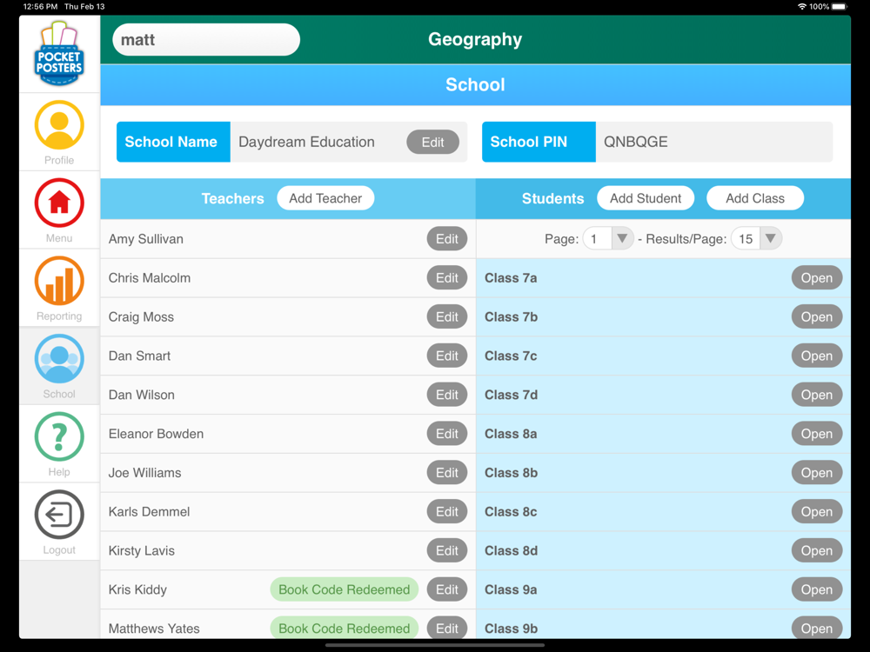The height and width of the screenshot is (652, 870).
Task: Select teacher name Joe Williams
Action: [144, 473]
